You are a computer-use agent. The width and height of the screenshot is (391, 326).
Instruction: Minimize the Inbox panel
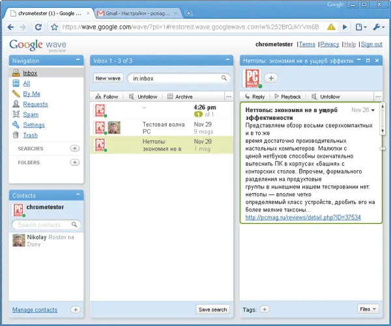pyautogui.click(x=227, y=59)
